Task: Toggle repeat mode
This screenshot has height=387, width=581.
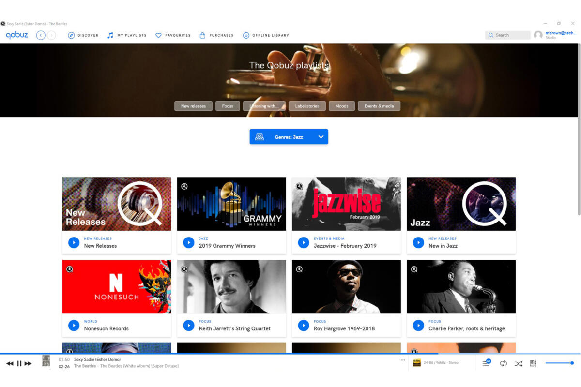Action: coord(503,363)
